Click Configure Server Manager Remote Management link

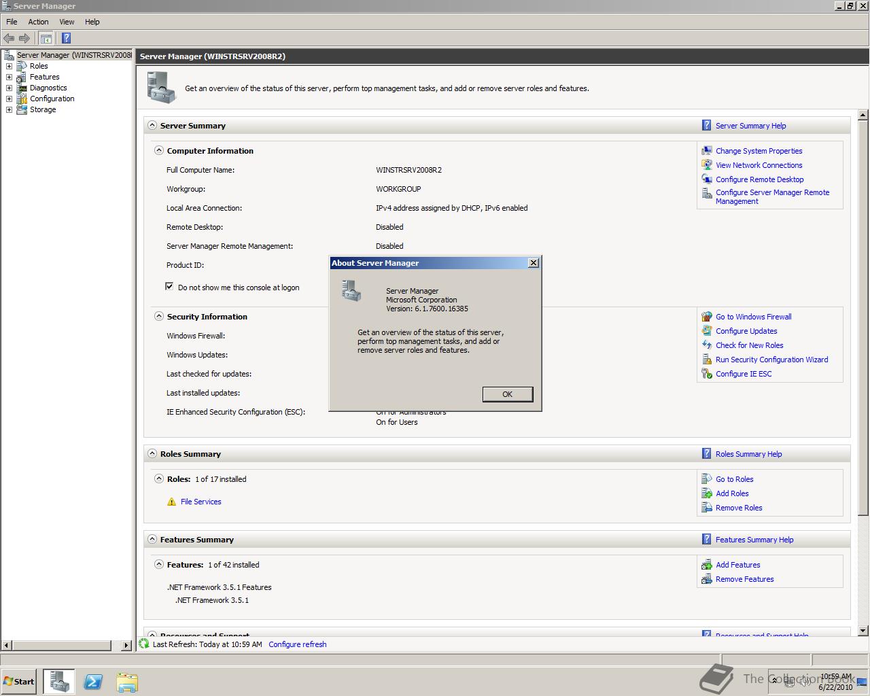click(772, 196)
